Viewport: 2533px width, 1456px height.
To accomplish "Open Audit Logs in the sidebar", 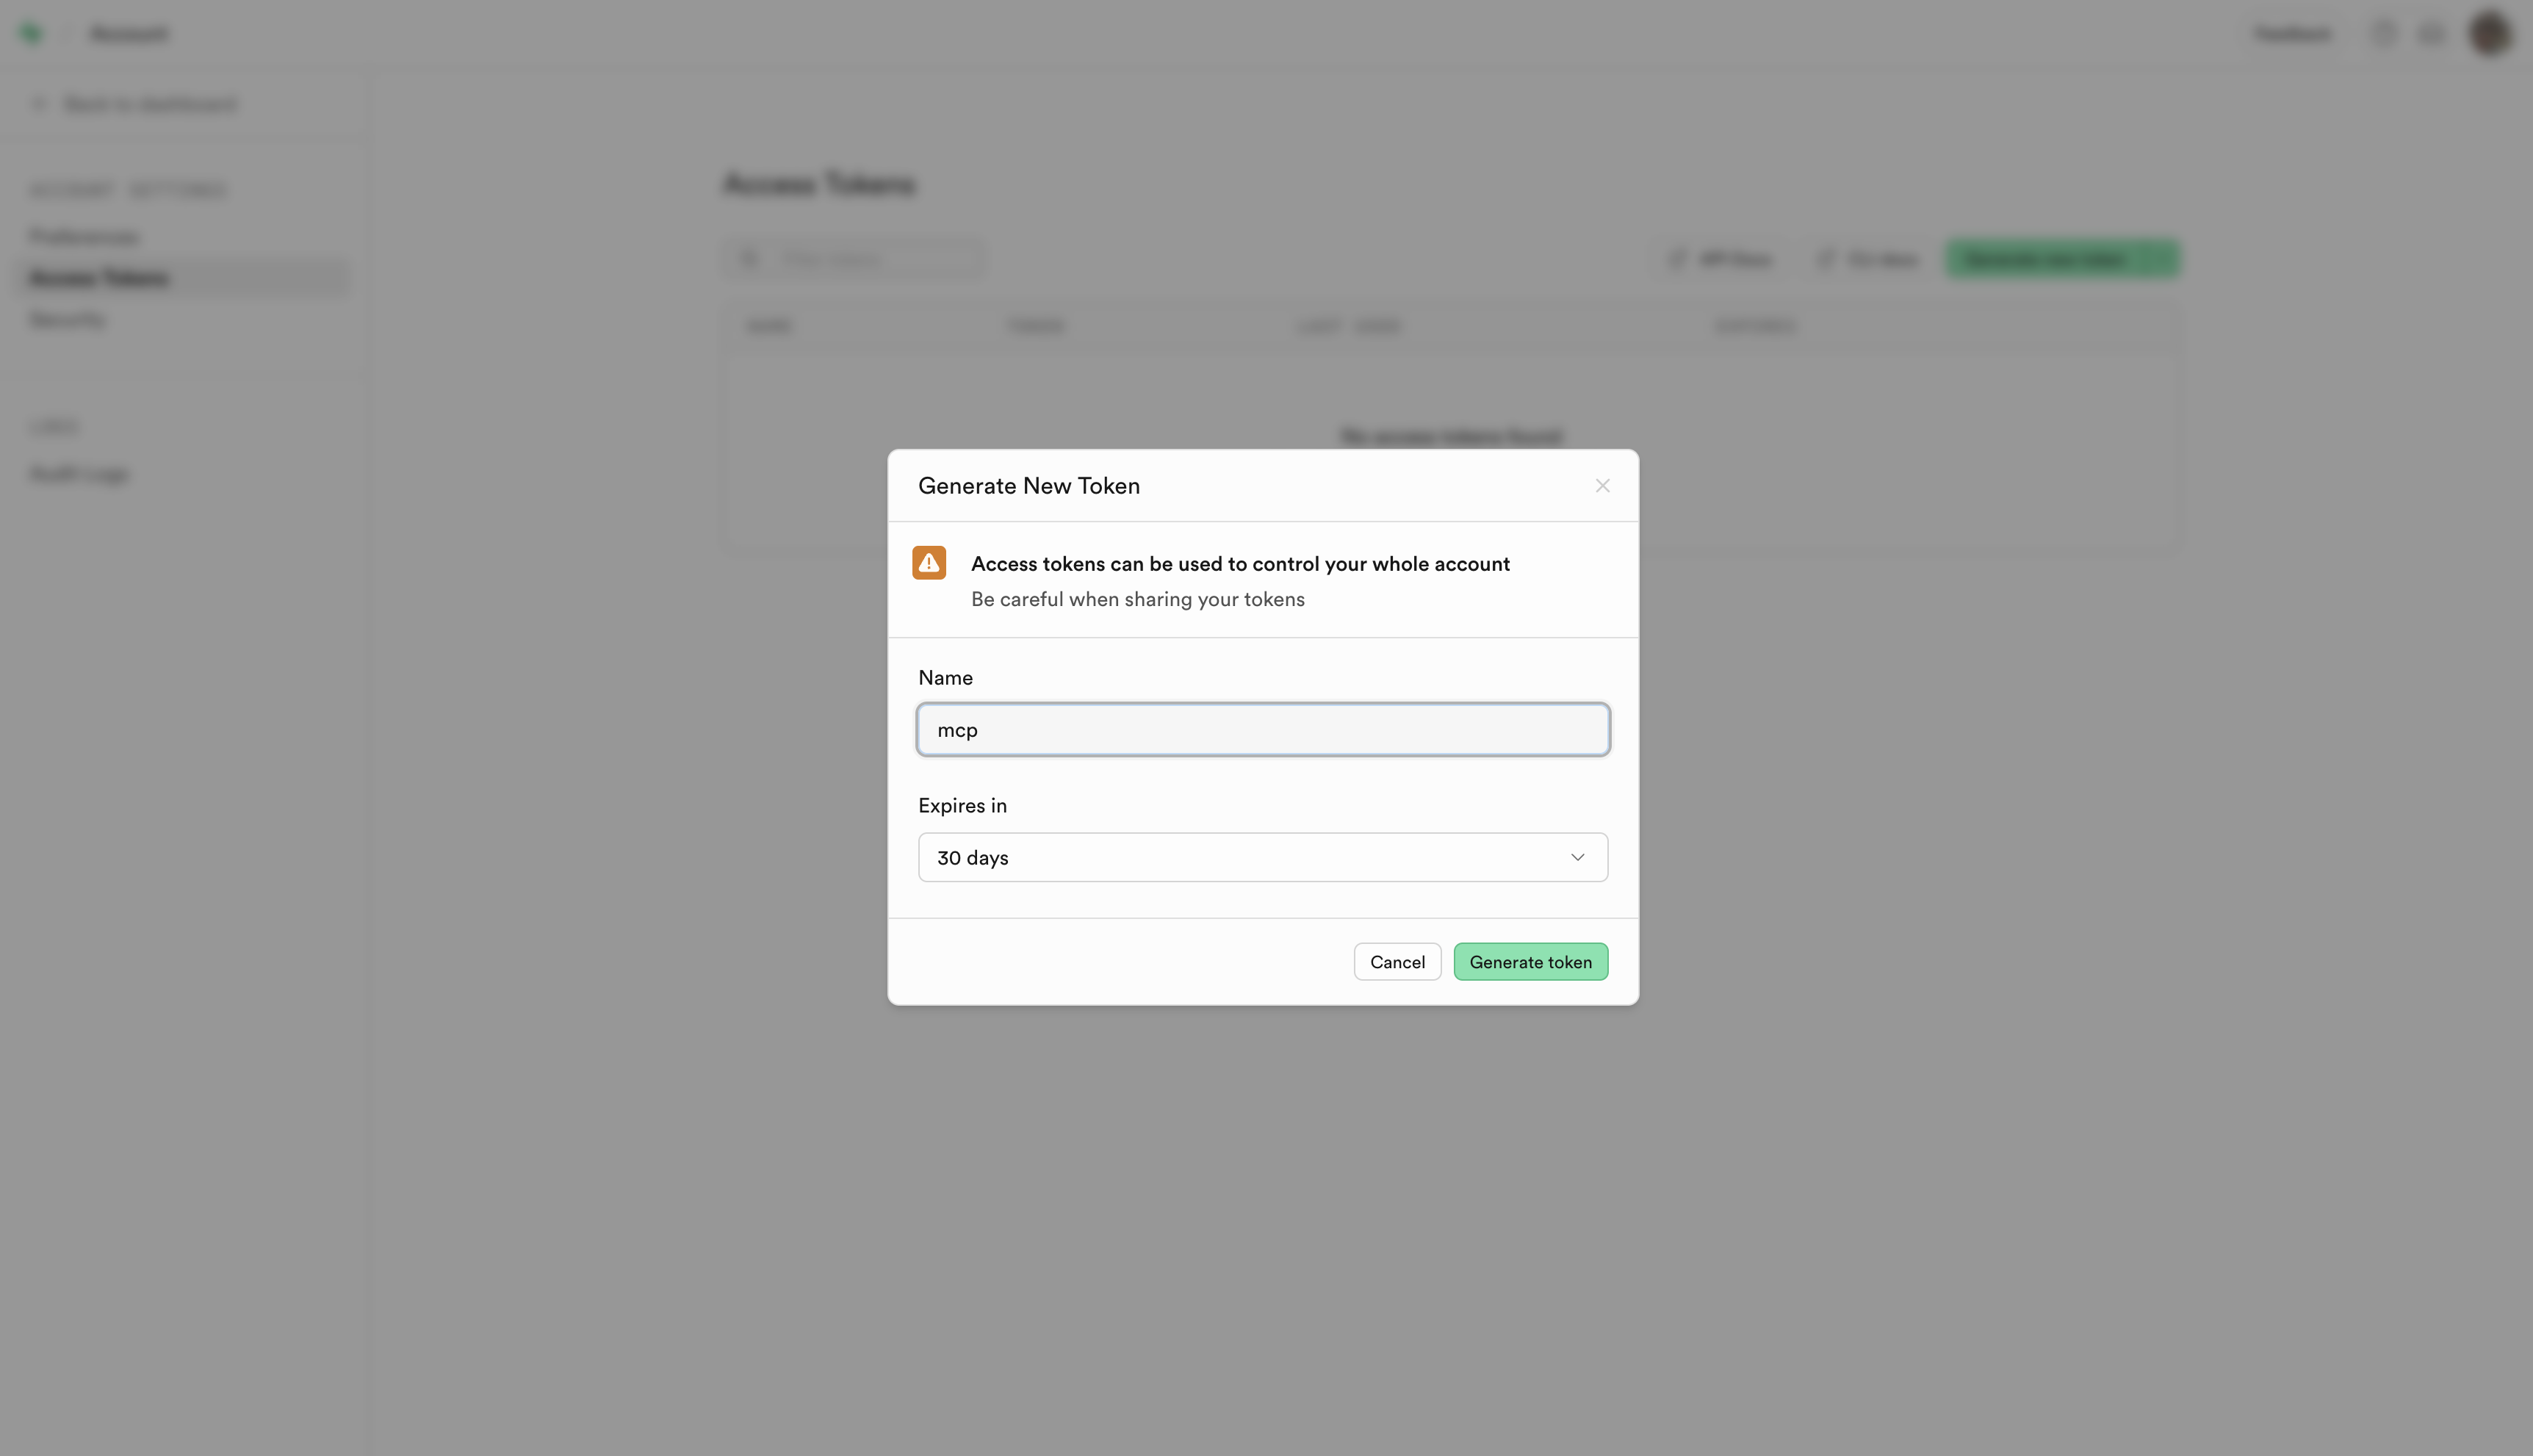I will tap(78, 473).
